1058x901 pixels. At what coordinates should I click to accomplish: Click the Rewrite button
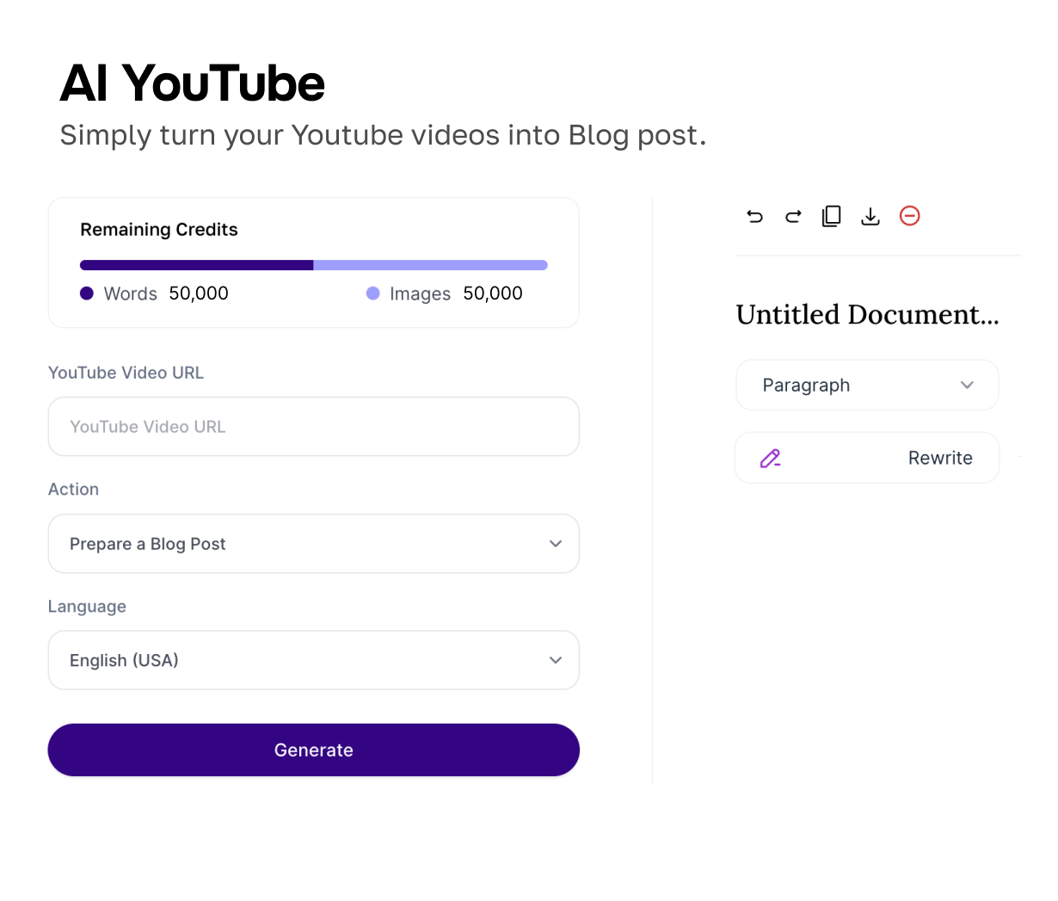tap(867, 458)
